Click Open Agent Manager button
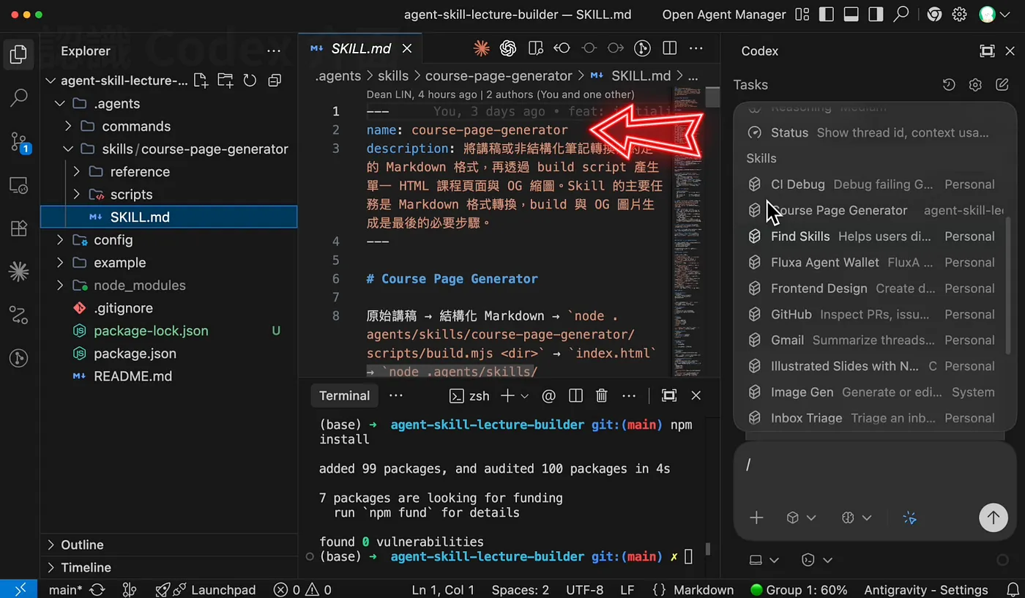 [x=724, y=15]
